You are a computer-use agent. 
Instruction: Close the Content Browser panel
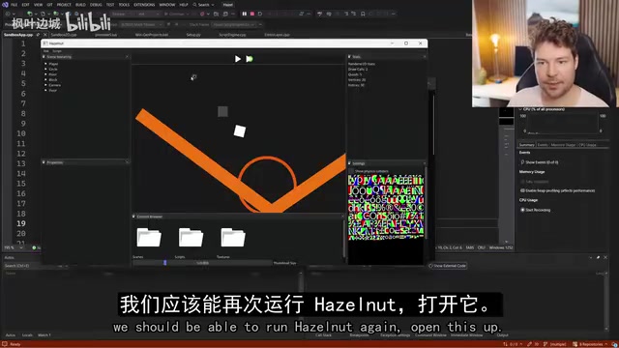coord(341,217)
